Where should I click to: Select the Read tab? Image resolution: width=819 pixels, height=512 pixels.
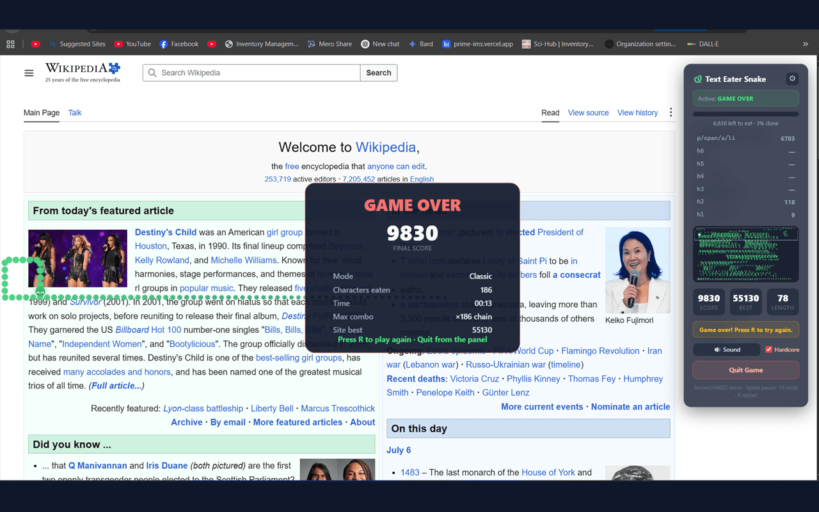click(550, 113)
